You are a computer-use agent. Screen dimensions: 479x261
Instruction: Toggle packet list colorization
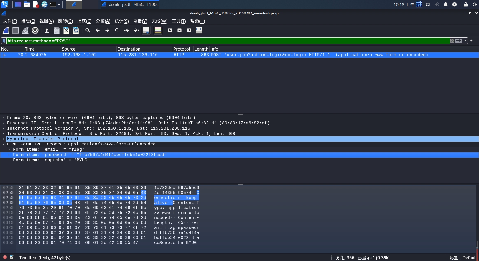tap(158, 30)
